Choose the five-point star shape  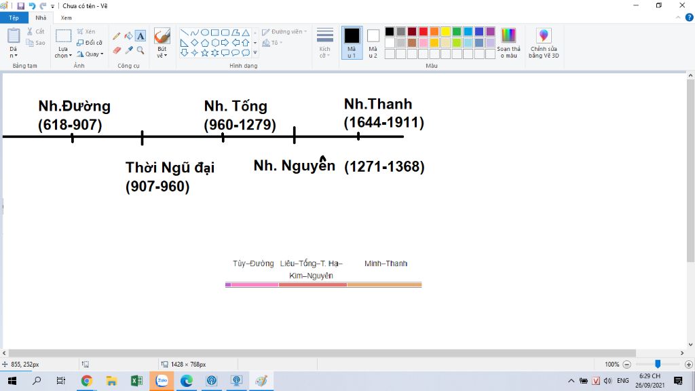[205, 53]
